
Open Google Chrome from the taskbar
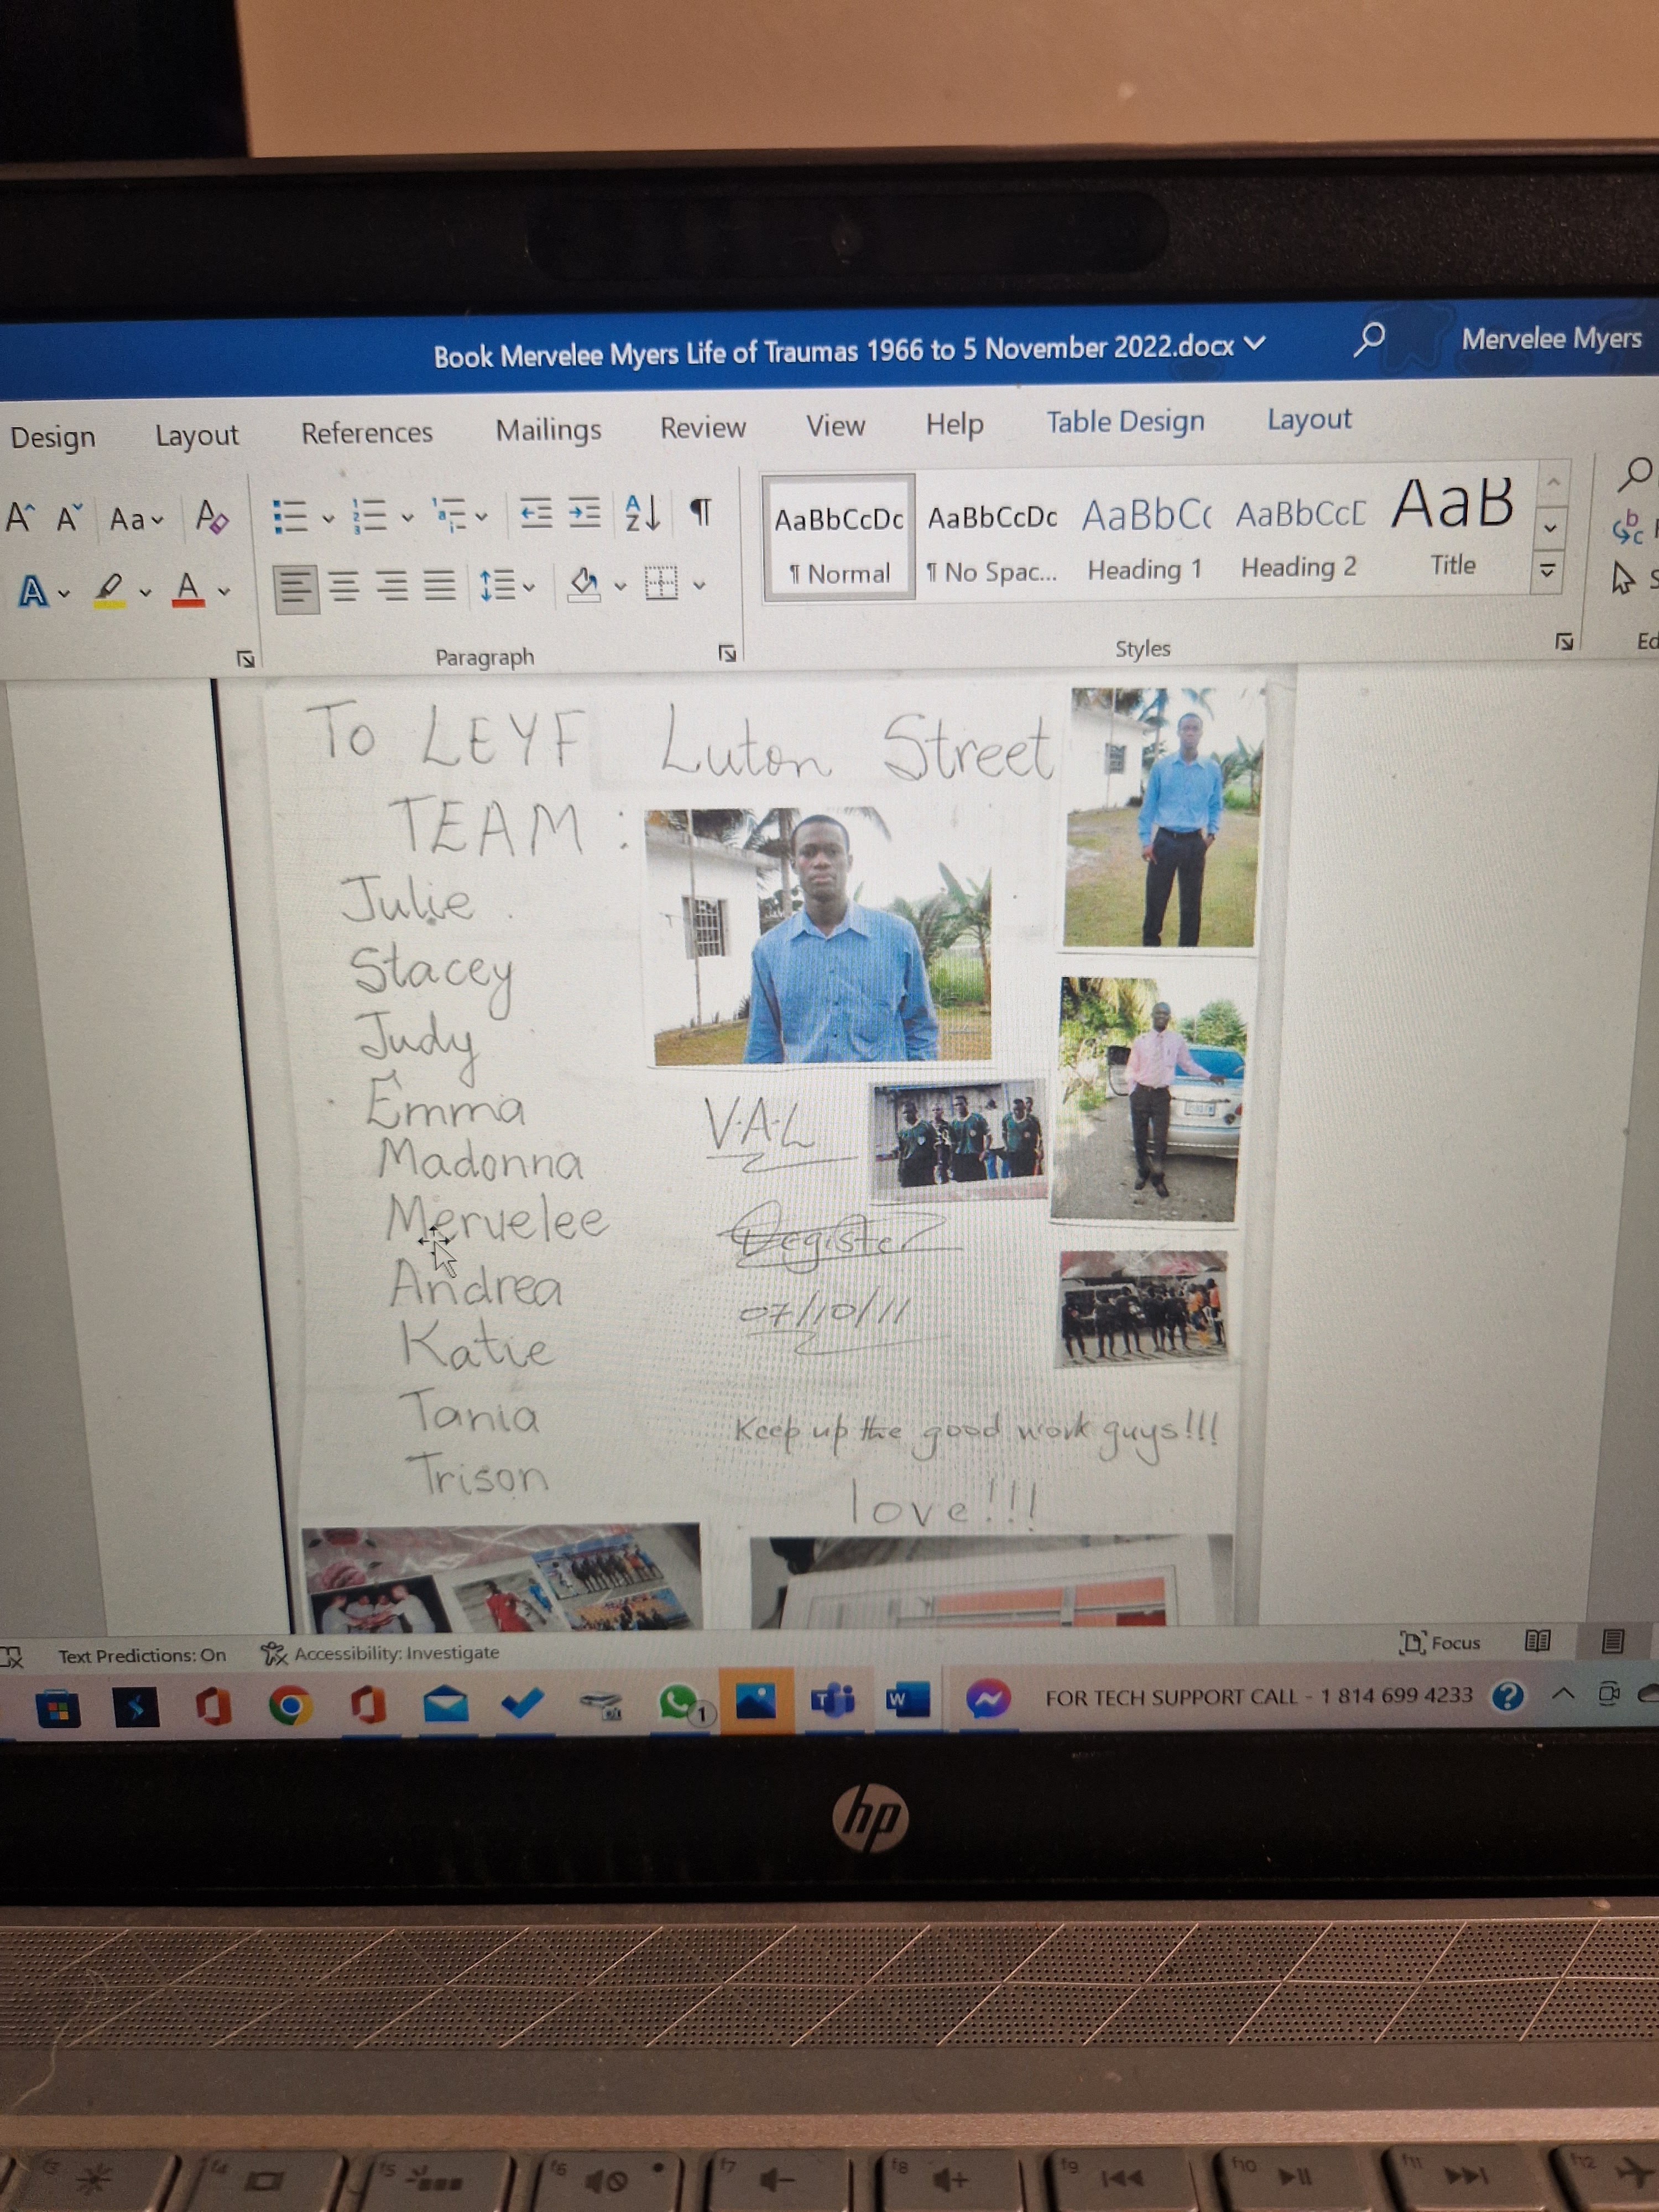click(x=290, y=1705)
